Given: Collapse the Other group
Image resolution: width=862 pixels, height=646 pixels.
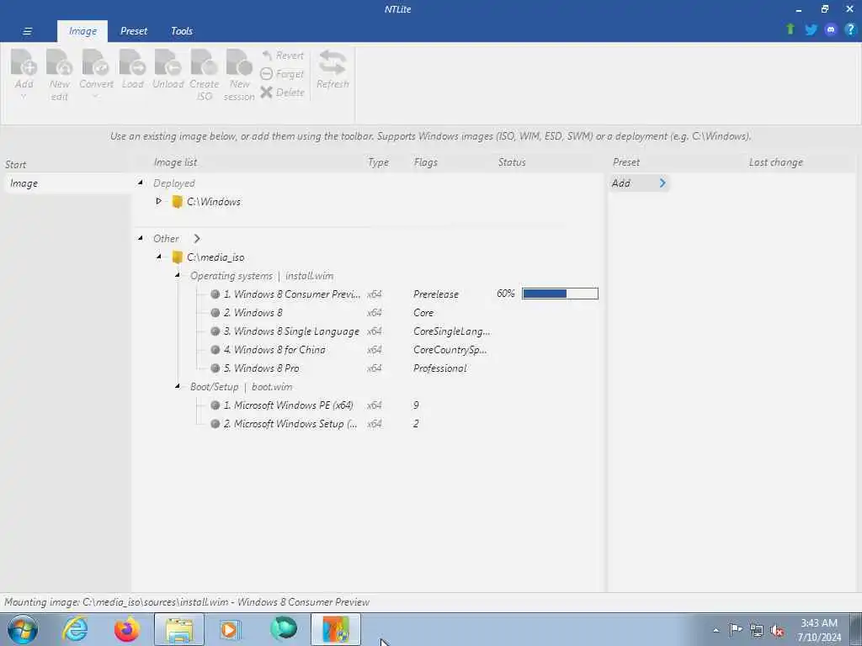Looking at the screenshot, I should [x=141, y=238].
